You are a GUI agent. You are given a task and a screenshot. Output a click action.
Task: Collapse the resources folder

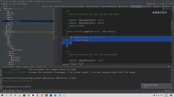(x=5, y=36)
